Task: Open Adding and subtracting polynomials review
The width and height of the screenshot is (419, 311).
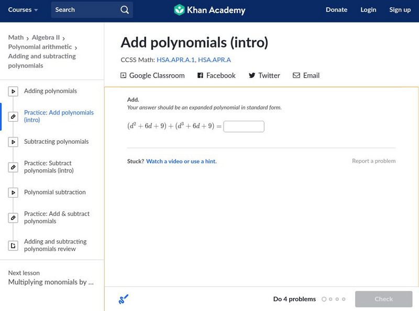Action: (56, 245)
